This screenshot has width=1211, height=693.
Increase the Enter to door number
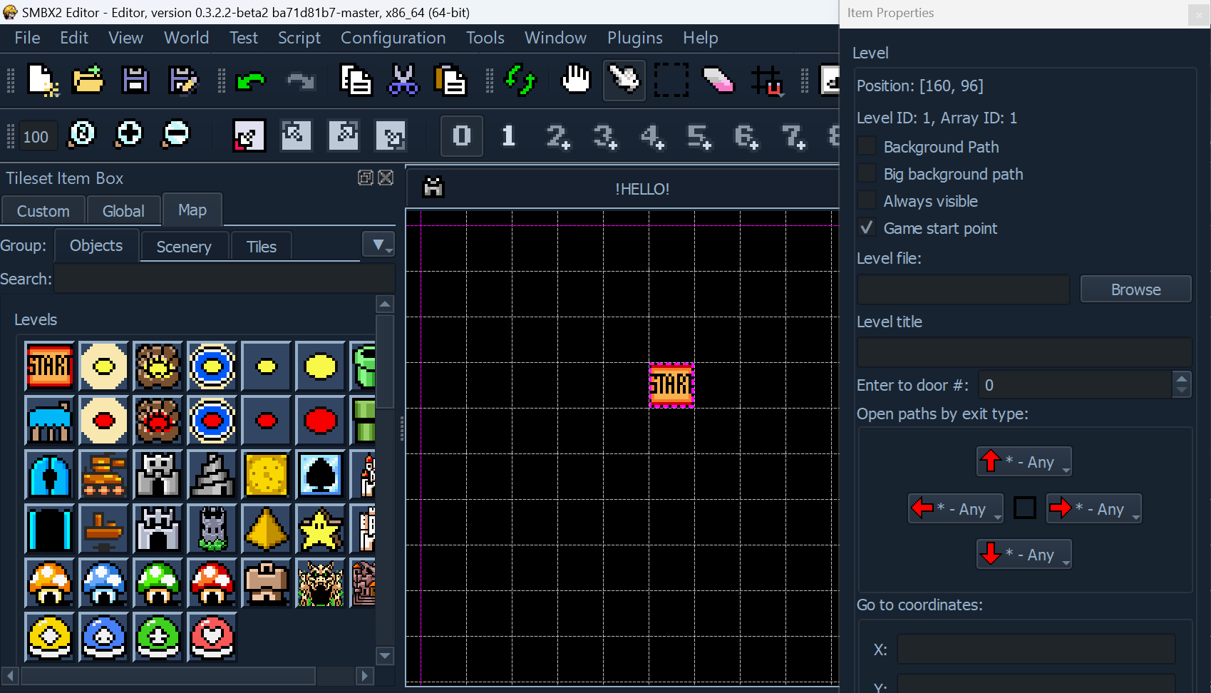(1182, 379)
